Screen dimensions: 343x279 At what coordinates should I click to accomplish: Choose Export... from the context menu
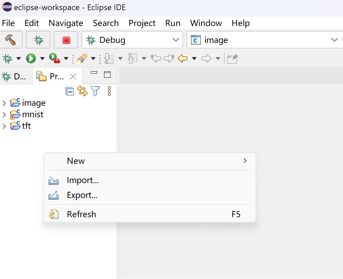click(149, 195)
